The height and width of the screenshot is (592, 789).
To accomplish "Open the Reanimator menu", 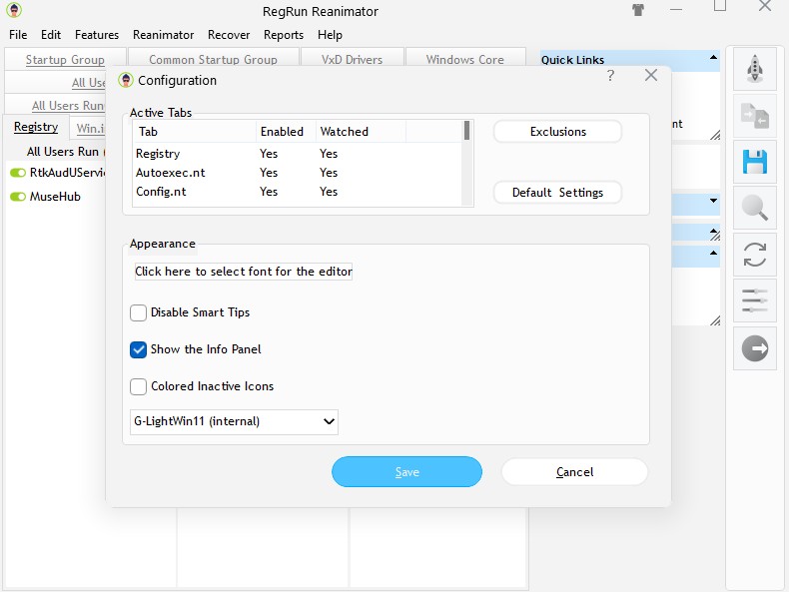I will coord(163,35).
